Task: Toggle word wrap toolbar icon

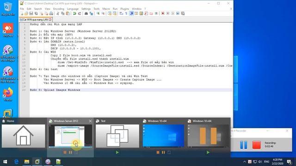Action: coord(121,13)
